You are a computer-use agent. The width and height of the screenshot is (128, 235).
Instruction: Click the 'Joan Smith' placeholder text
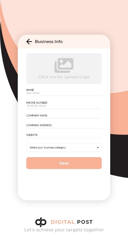33,93
